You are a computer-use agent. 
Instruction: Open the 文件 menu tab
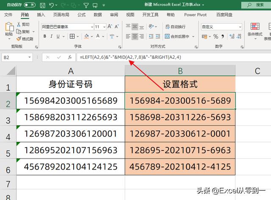8,15
